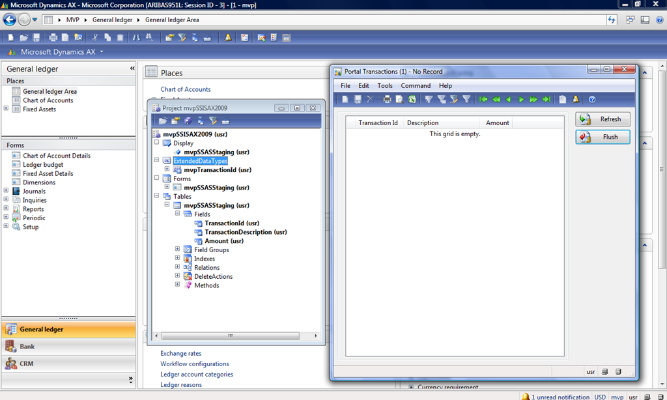This screenshot has width=667, height=400.
Task: Collapse the Tables node in the project tree
Action: pyautogui.click(x=156, y=196)
